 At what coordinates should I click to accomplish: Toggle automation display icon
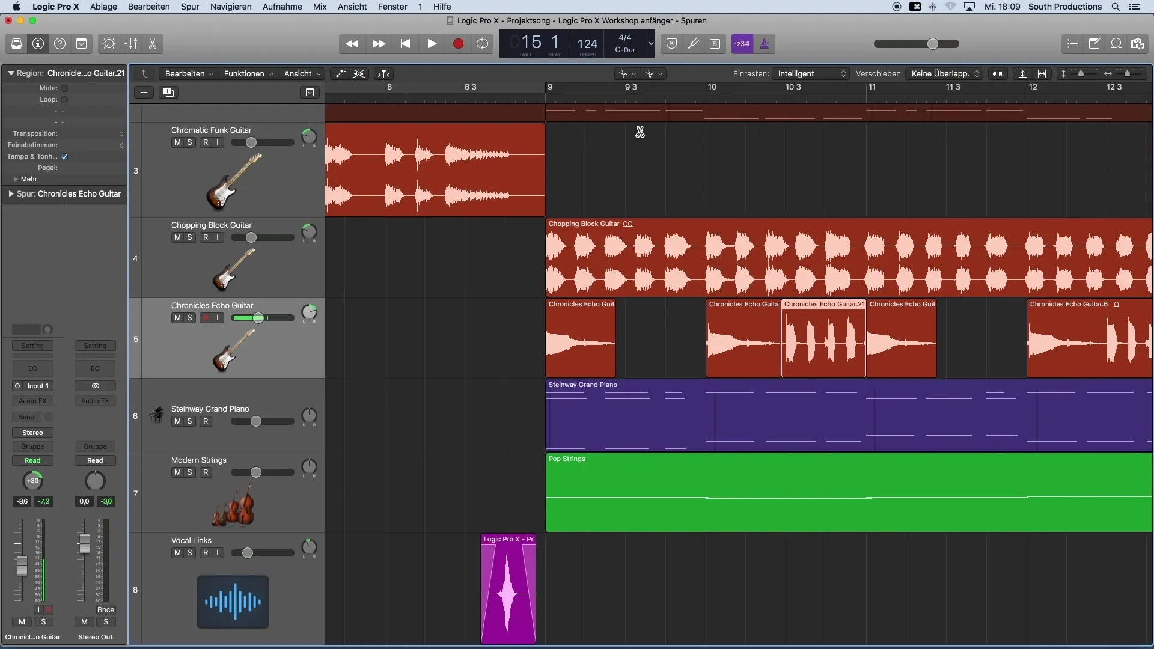(x=339, y=74)
